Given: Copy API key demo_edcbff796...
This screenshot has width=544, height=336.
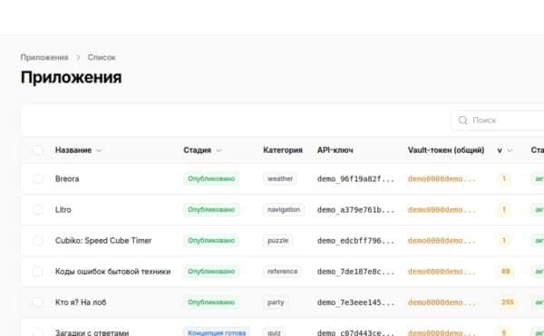Looking at the screenshot, I should coord(355,240).
